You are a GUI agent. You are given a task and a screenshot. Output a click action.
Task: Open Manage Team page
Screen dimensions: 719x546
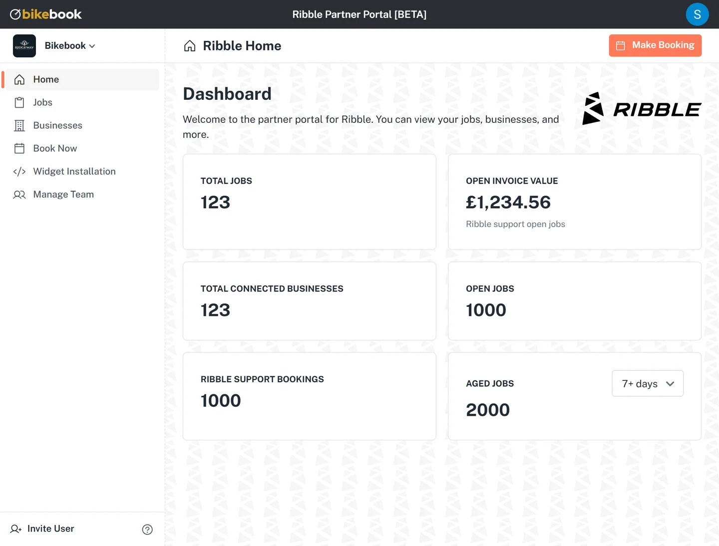click(82, 194)
